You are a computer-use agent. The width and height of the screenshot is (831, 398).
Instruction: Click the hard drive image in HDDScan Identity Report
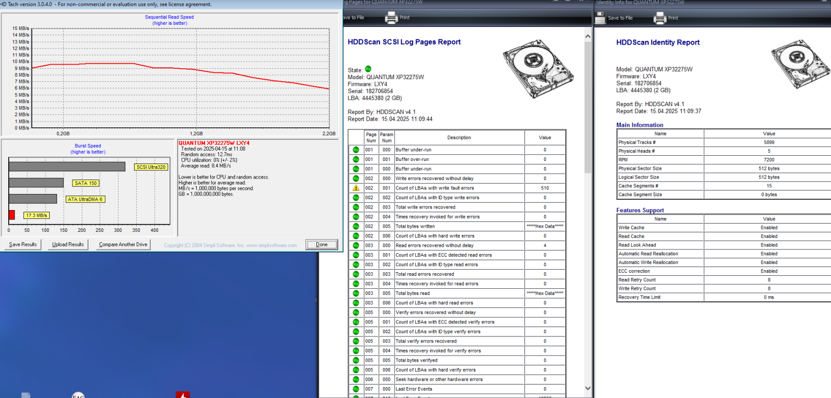coord(801,63)
